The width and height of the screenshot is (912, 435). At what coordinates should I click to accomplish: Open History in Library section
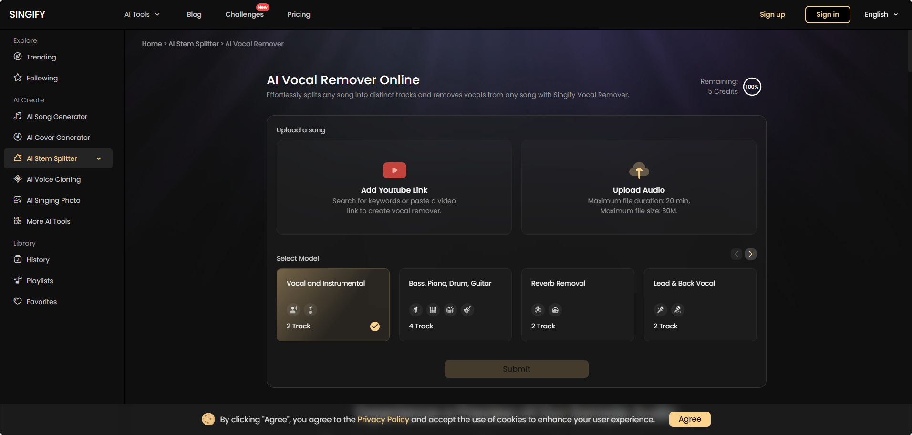point(58,260)
